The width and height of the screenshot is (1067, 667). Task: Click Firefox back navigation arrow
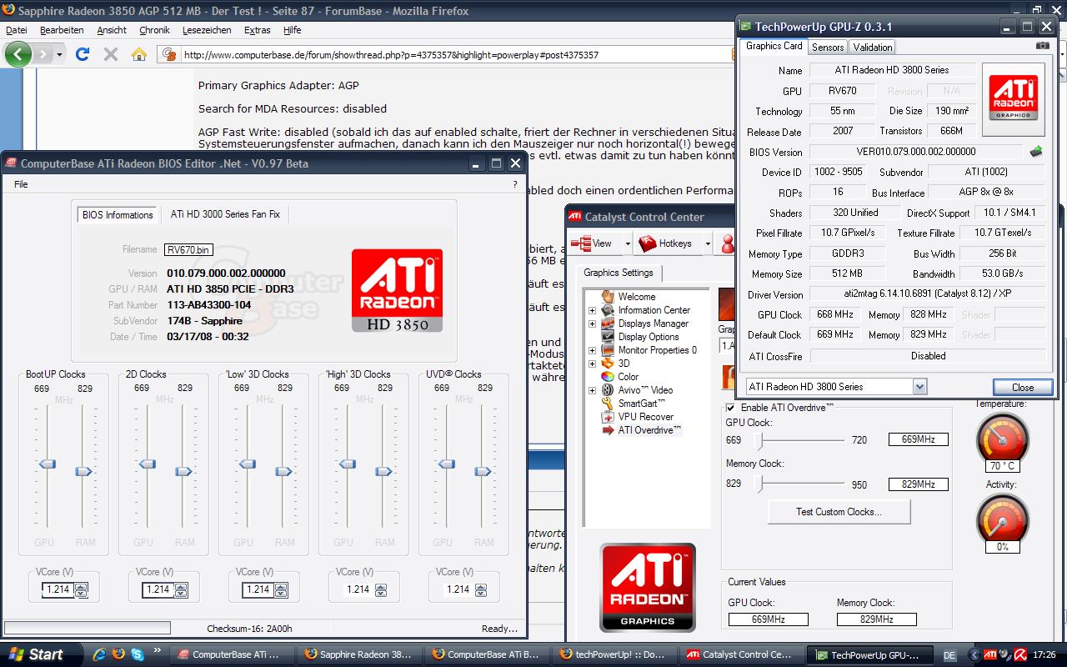(18, 55)
